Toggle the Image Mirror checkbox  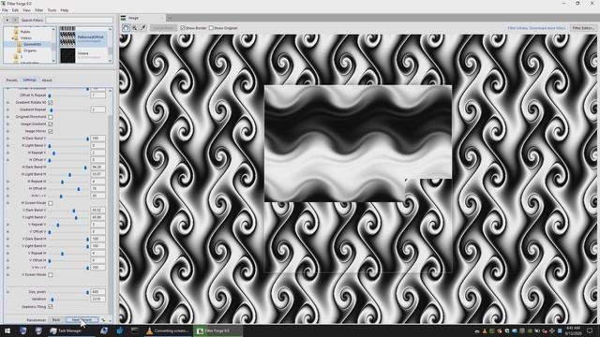50,131
